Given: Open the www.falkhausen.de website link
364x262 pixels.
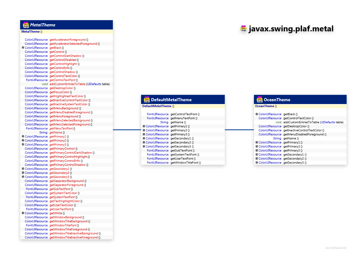Looking at the screenshot, I should (x=336, y=248).
